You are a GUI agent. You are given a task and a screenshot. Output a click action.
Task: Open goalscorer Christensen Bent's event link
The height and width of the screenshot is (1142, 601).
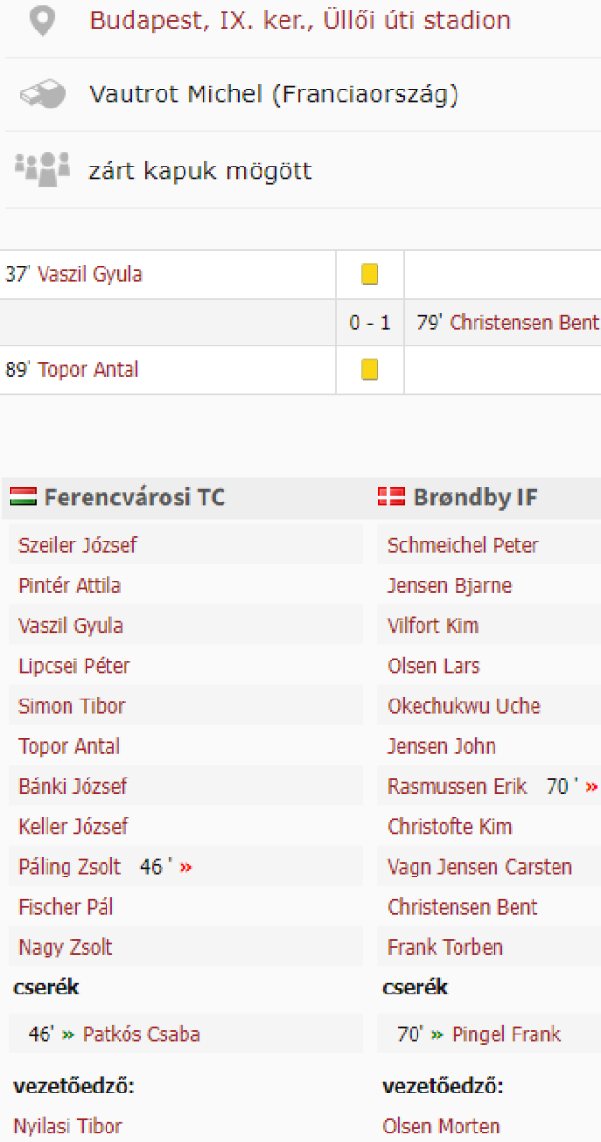click(524, 323)
